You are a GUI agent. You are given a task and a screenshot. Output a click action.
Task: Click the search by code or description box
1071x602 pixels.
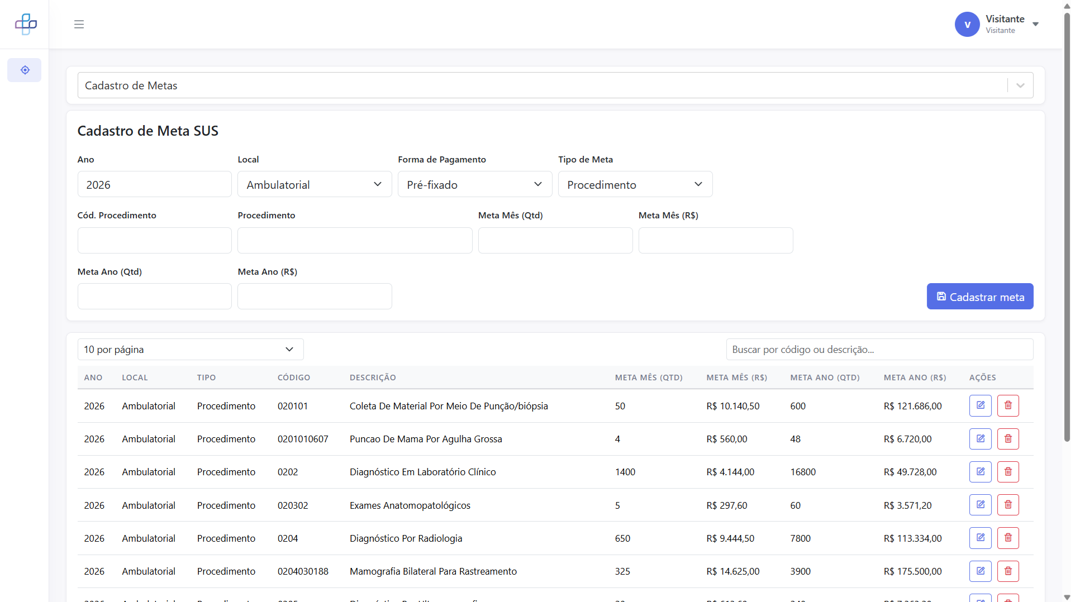[879, 350]
